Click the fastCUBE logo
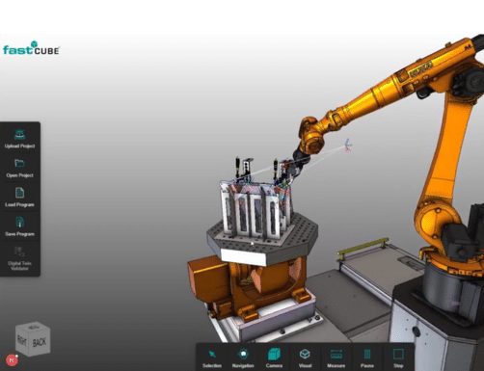 click(31, 48)
